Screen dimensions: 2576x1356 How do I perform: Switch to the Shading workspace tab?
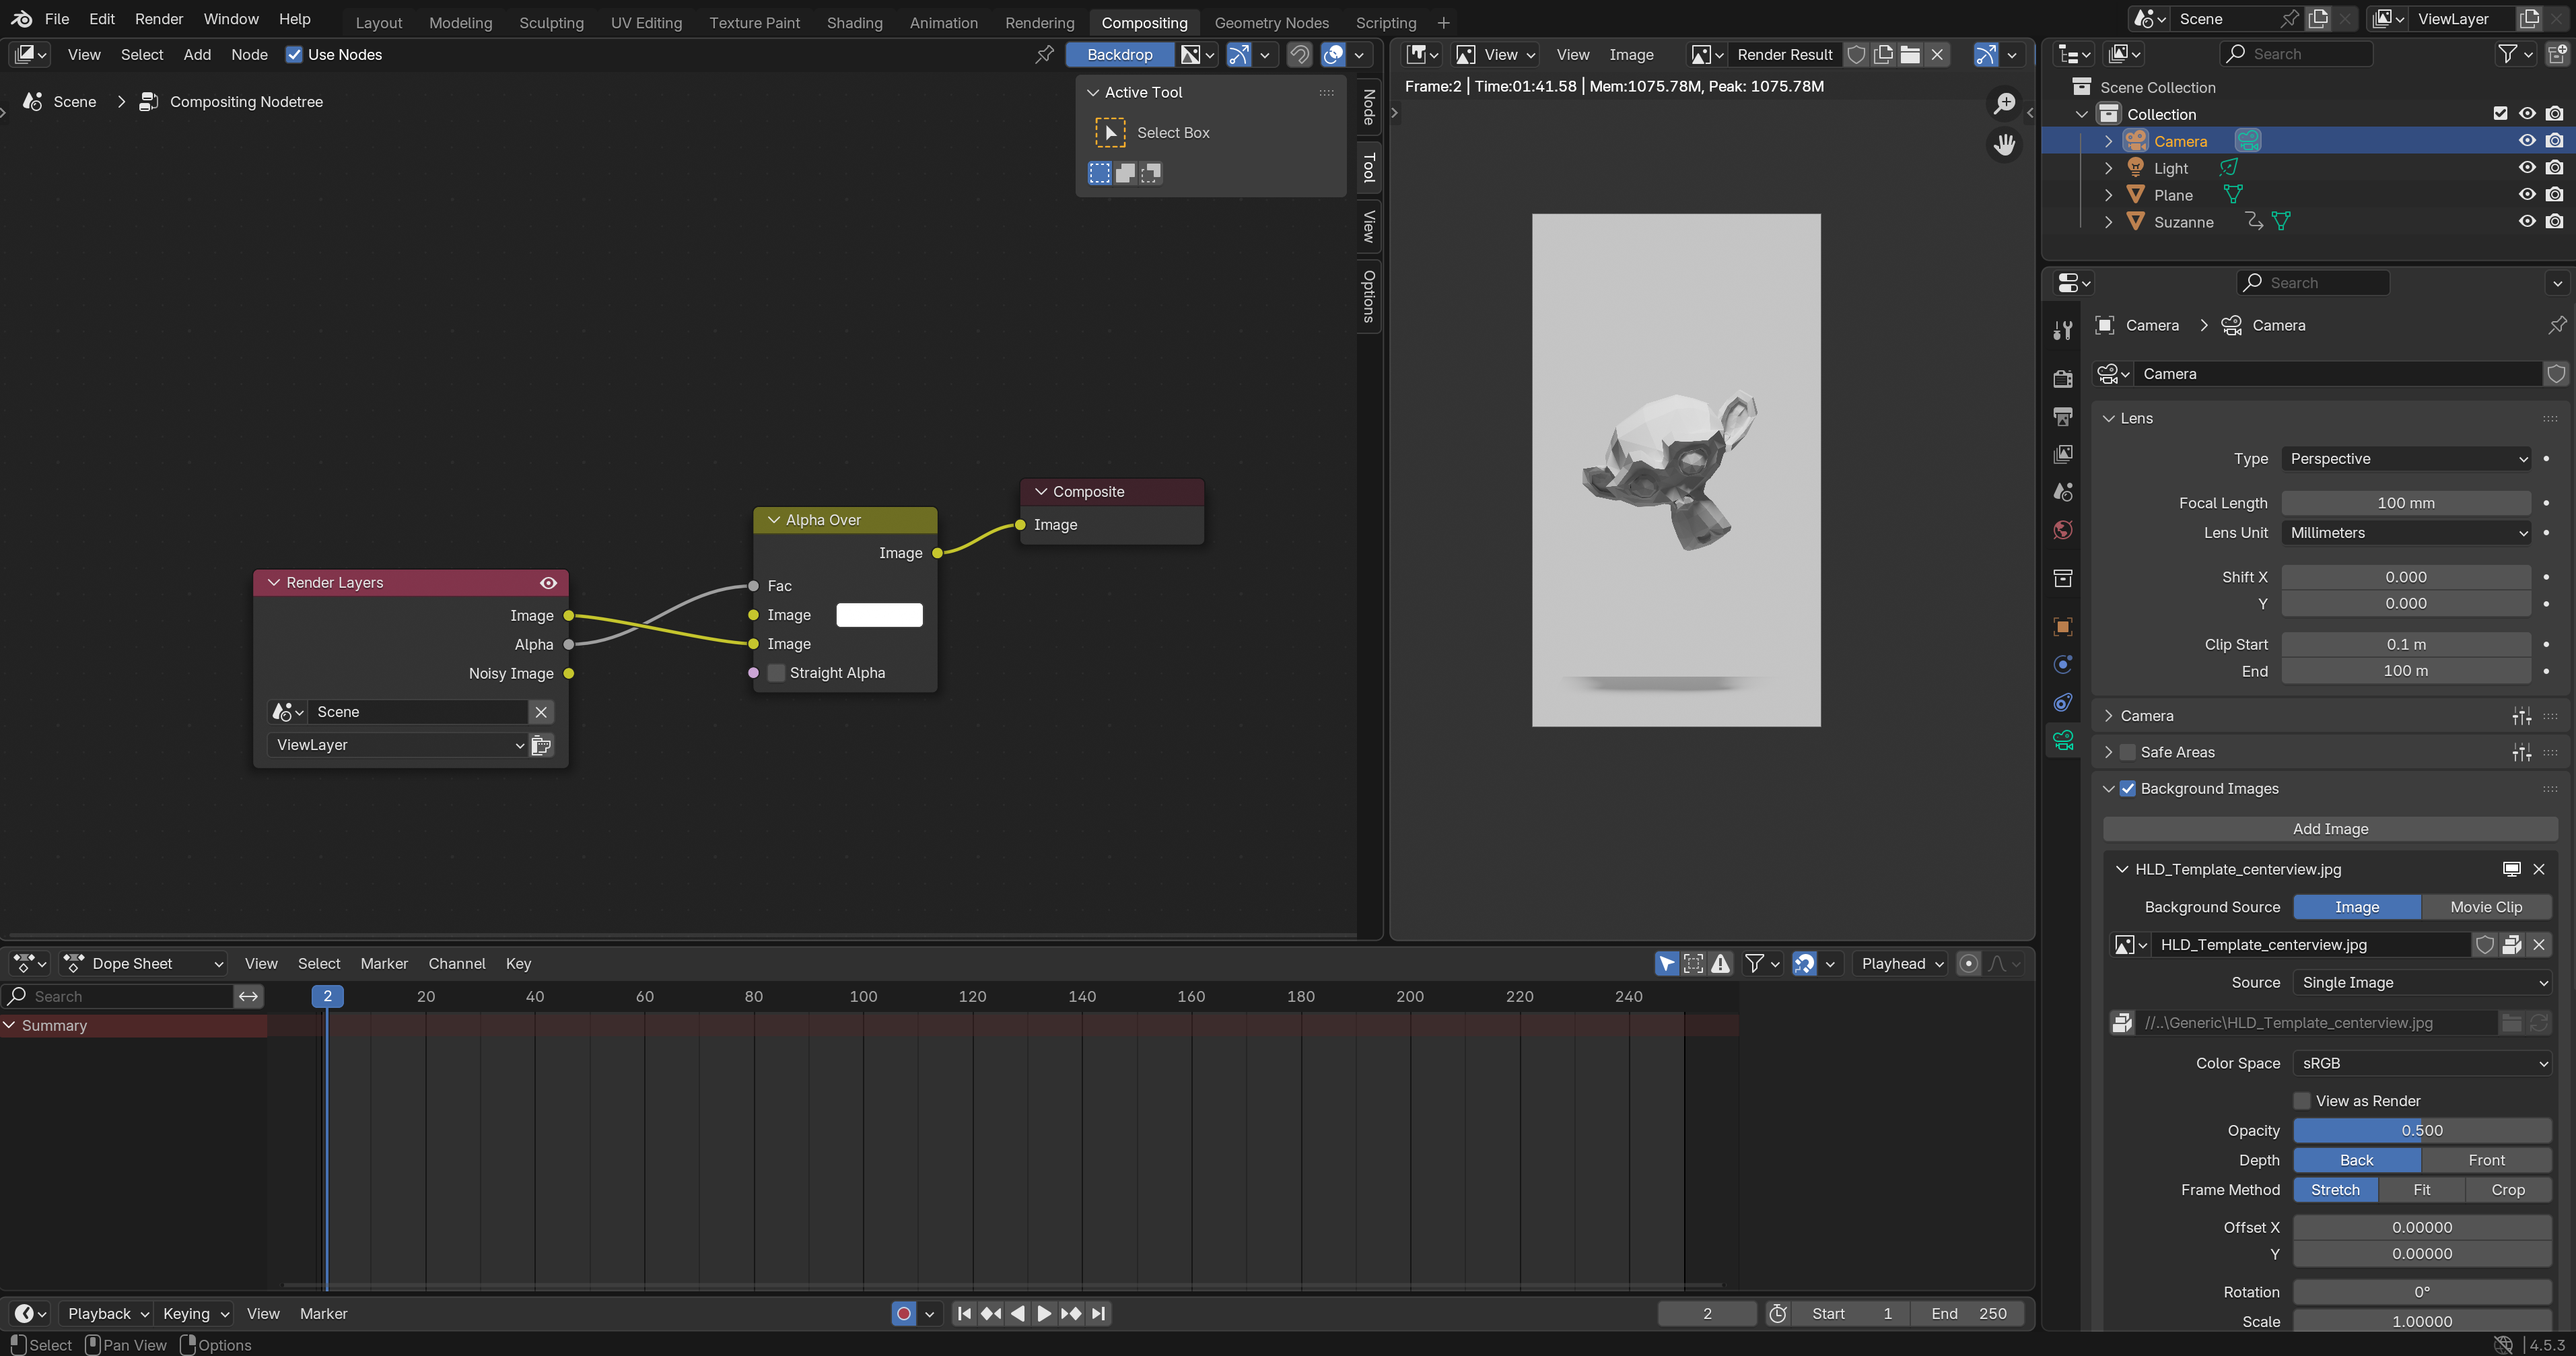coord(854,22)
